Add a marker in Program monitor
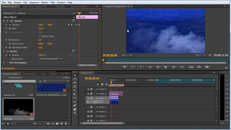This screenshot has height=130, width=231. click(125, 67)
